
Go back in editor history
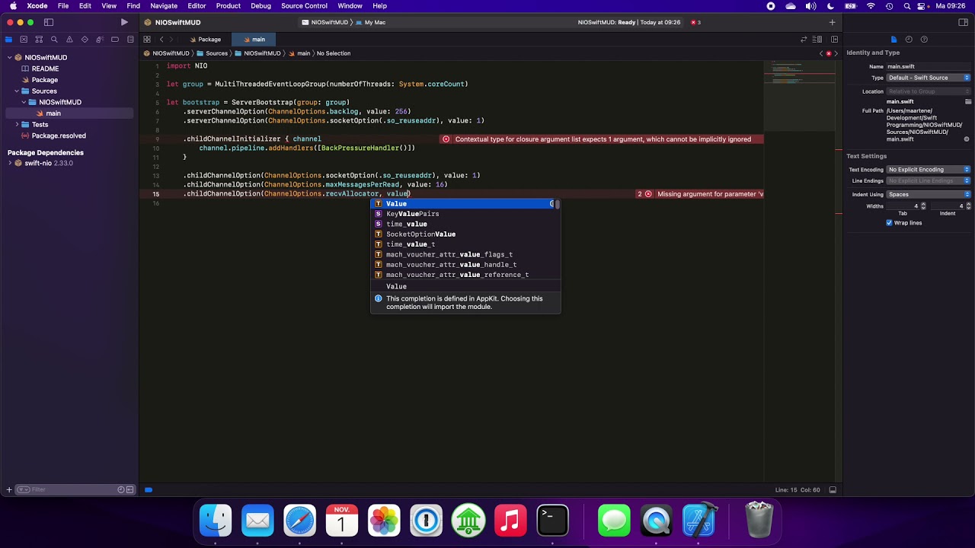click(161, 40)
